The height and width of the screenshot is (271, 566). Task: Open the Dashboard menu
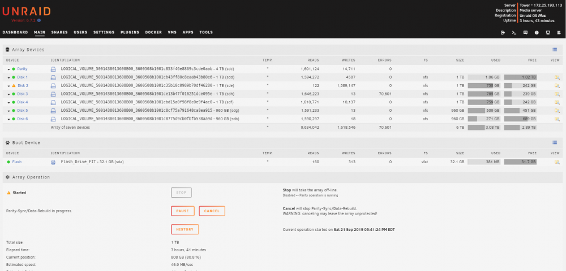[15, 32]
